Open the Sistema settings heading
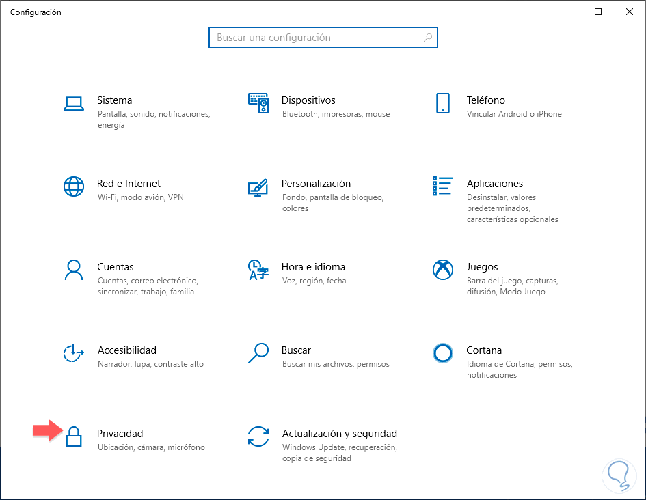This screenshot has width=646, height=500. (x=115, y=100)
